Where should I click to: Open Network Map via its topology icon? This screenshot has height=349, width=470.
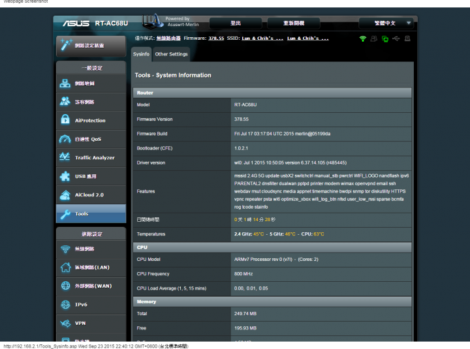pyautogui.click(x=65, y=83)
